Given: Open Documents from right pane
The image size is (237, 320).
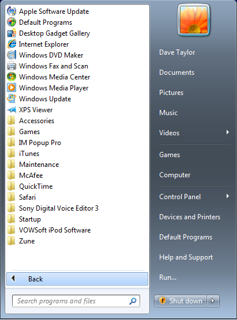Looking at the screenshot, I should point(176,73).
